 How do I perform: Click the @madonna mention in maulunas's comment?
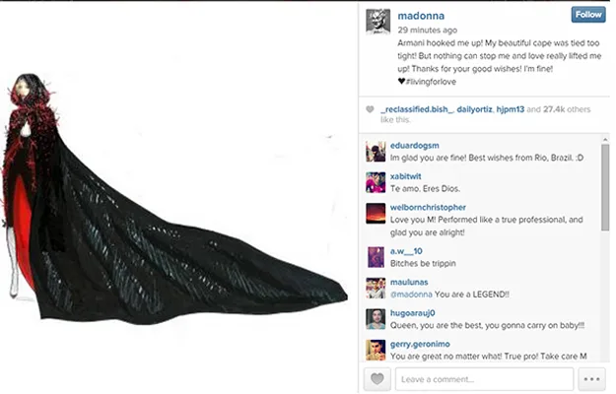tap(411, 295)
